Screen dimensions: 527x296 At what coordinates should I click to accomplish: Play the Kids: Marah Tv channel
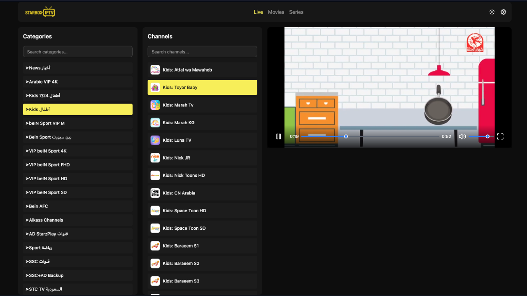click(203, 105)
